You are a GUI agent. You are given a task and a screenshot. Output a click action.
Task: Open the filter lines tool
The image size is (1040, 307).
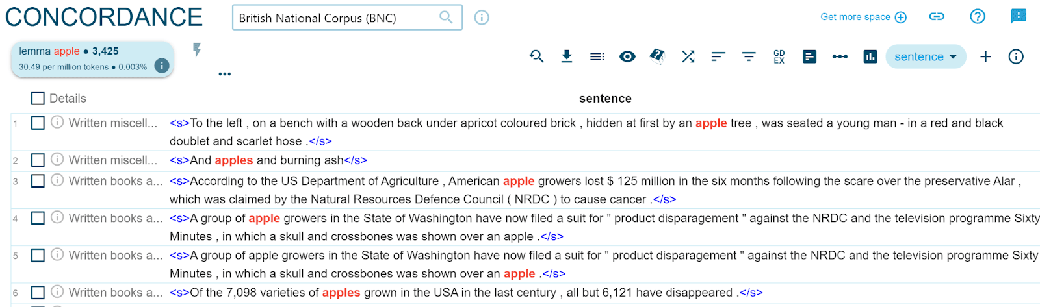[749, 56]
